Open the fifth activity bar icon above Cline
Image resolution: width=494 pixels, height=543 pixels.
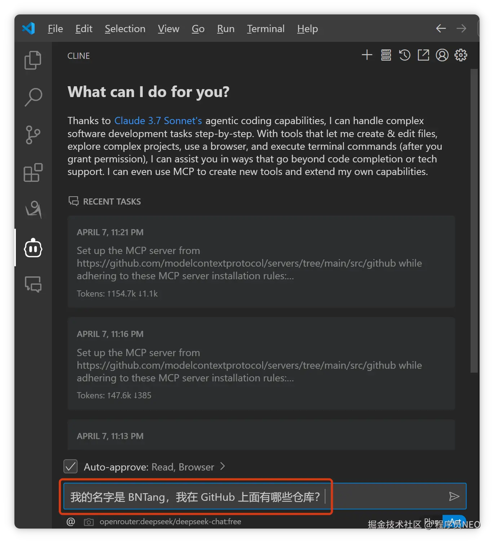coord(33,210)
